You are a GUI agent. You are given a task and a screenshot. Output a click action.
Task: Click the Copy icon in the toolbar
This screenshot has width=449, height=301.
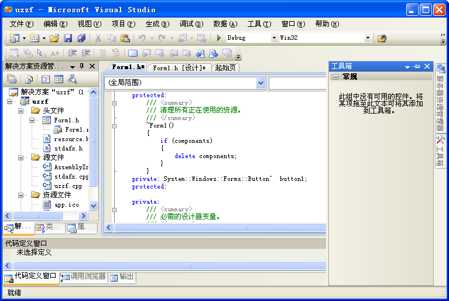click(111, 38)
